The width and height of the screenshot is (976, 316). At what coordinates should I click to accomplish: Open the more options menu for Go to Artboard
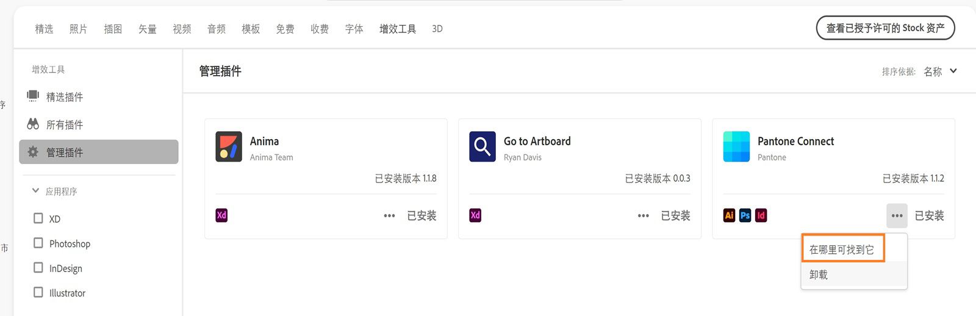[x=643, y=216]
